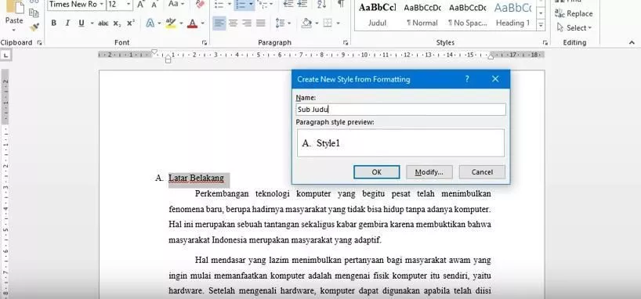Click the Multilevel List icon
The image size is (641, 299).
(x=263, y=5)
